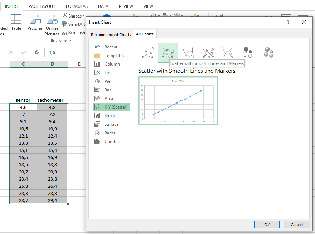The image size is (315, 234).
Task: Choose the 3-D Bubble chart subtype icon
Action: click(x=268, y=52)
